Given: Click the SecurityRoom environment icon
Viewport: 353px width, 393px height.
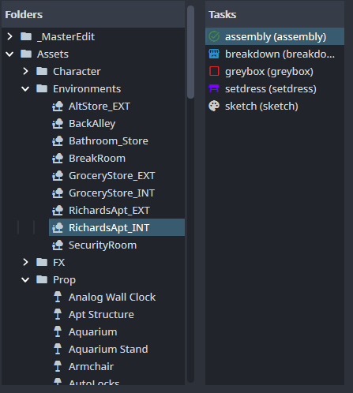Looking at the screenshot, I should (58, 245).
